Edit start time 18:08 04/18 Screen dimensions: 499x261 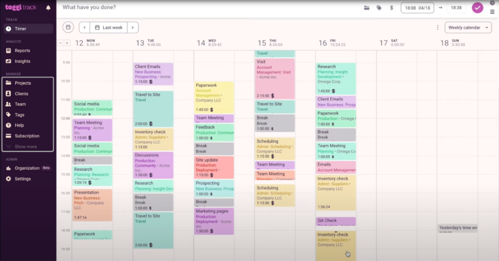click(x=417, y=8)
